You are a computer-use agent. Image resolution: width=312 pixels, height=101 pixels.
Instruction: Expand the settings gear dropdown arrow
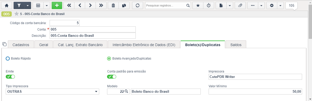point(280,5)
